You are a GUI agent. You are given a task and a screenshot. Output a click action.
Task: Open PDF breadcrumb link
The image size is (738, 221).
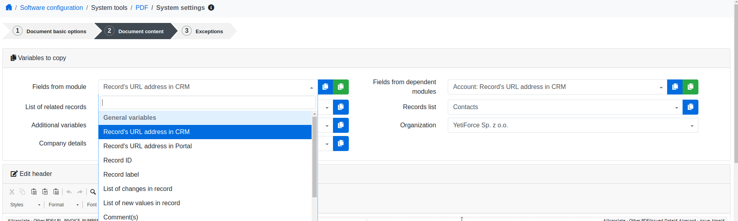click(142, 8)
